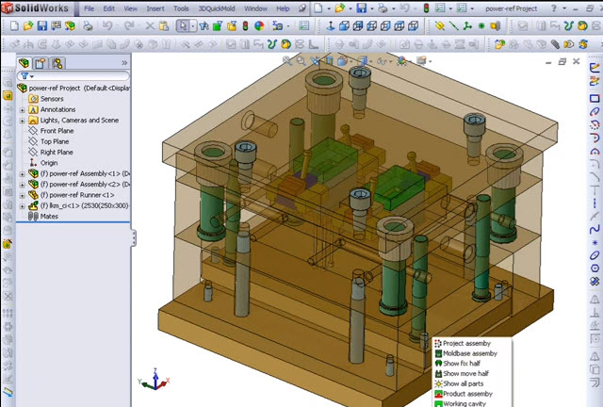
Task: Open the dropdown arrow beside top-bar Save
Action: tap(371, 8)
